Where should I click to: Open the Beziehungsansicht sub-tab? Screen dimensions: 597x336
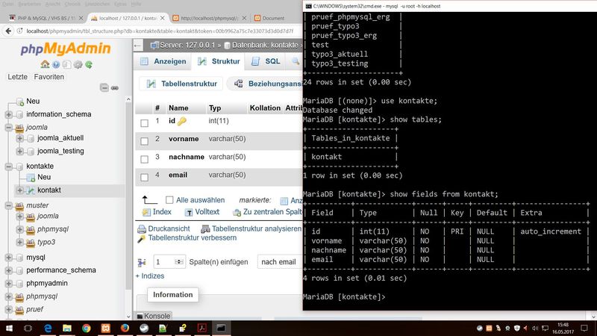click(x=266, y=84)
